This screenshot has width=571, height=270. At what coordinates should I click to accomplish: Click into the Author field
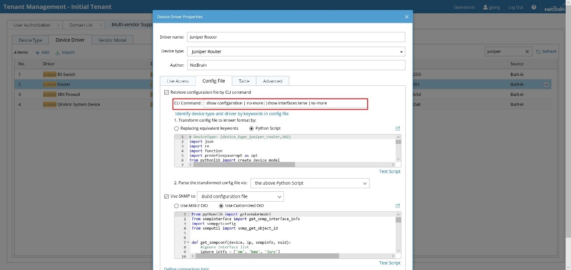click(296, 65)
